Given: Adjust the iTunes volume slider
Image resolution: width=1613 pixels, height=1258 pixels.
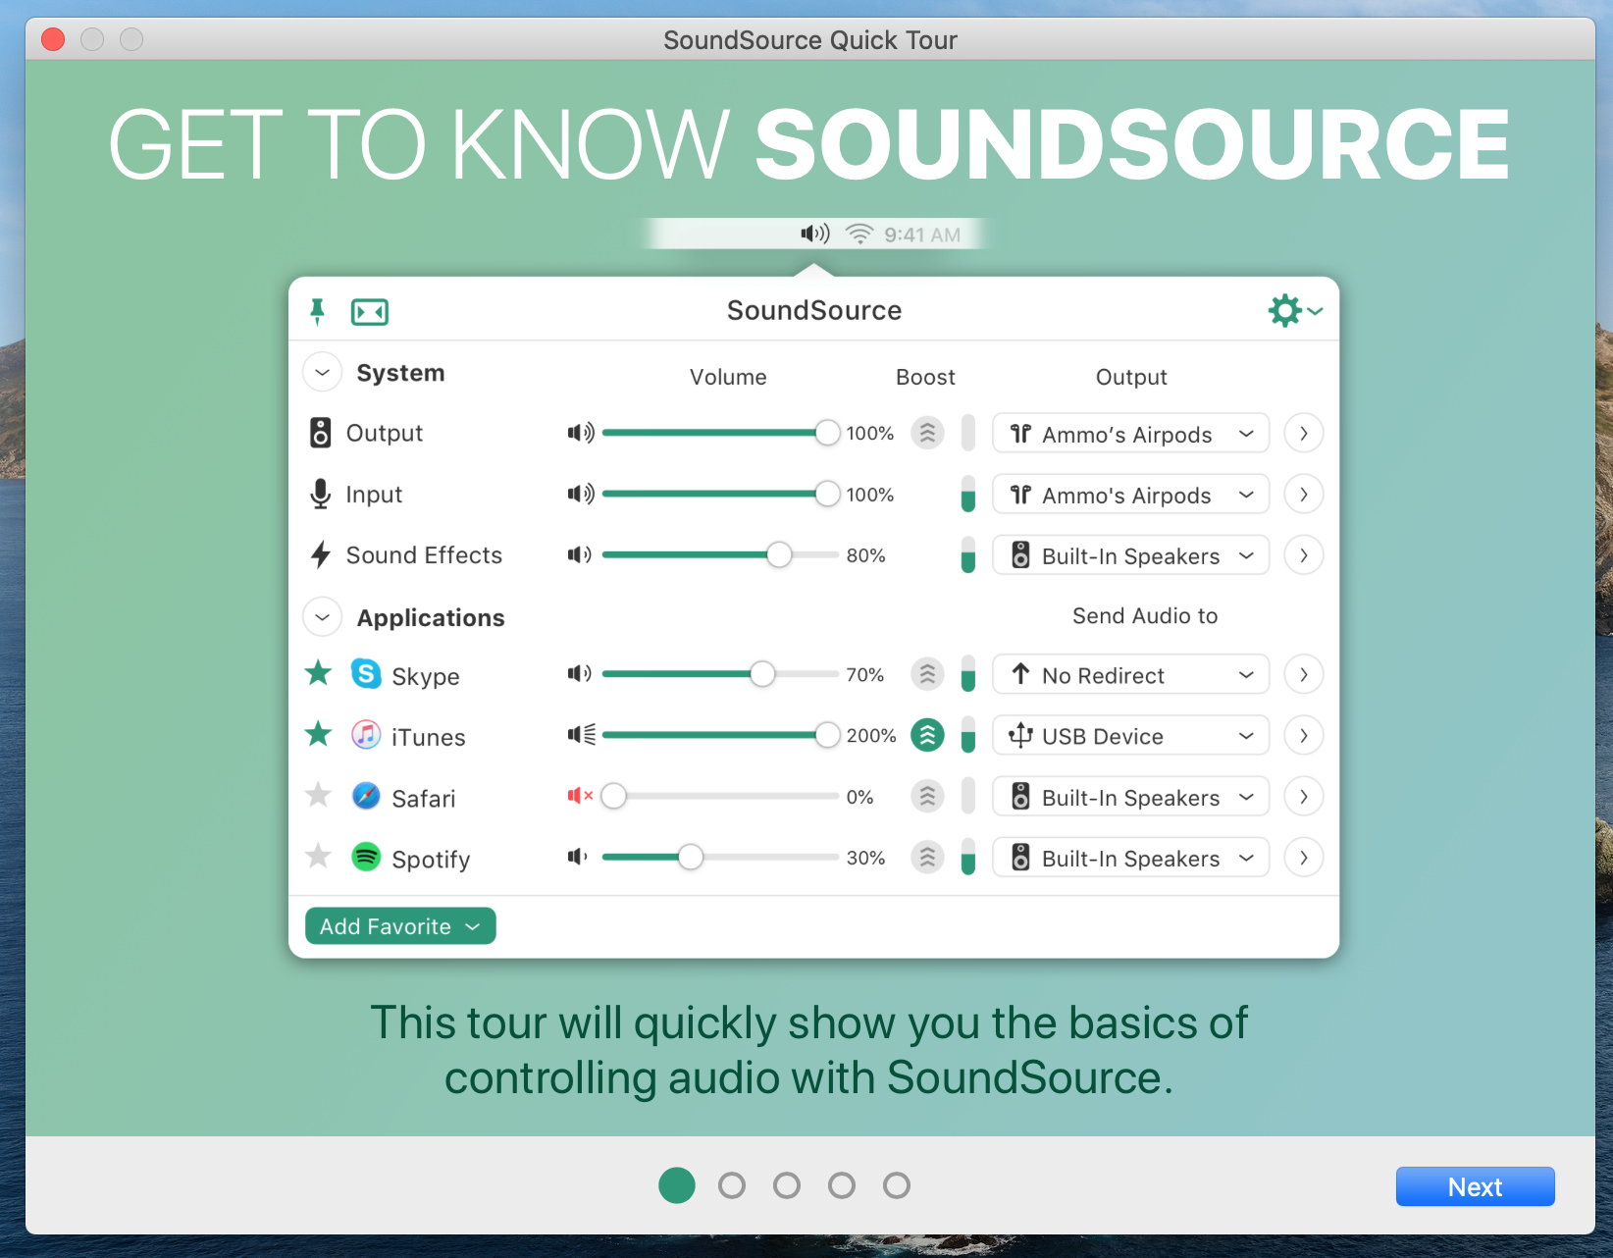Looking at the screenshot, I should tap(720, 735).
